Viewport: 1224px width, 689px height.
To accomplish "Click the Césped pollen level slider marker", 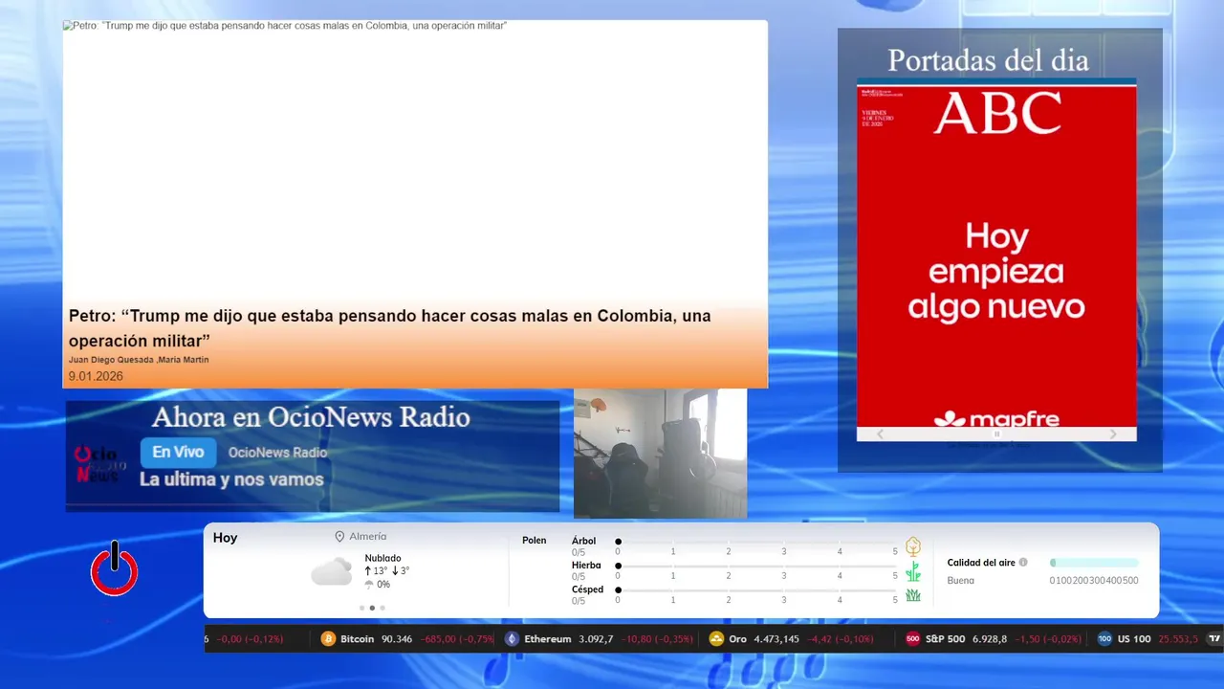I will [x=619, y=589].
